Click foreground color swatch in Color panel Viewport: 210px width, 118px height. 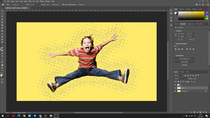click(x=176, y=13)
